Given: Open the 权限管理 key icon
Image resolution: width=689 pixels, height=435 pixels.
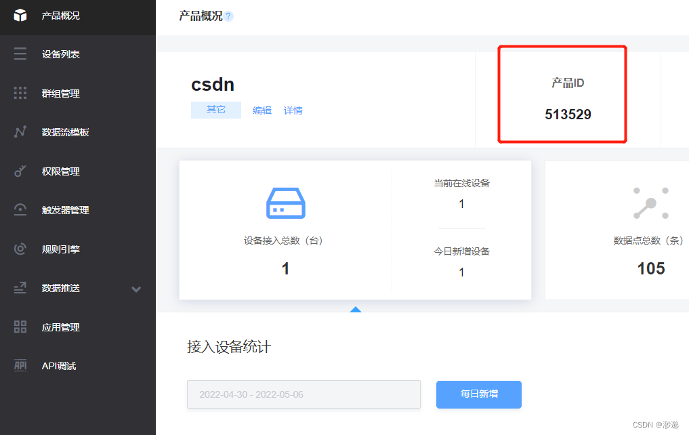Looking at the screenshot, I should tap(21, 171).
